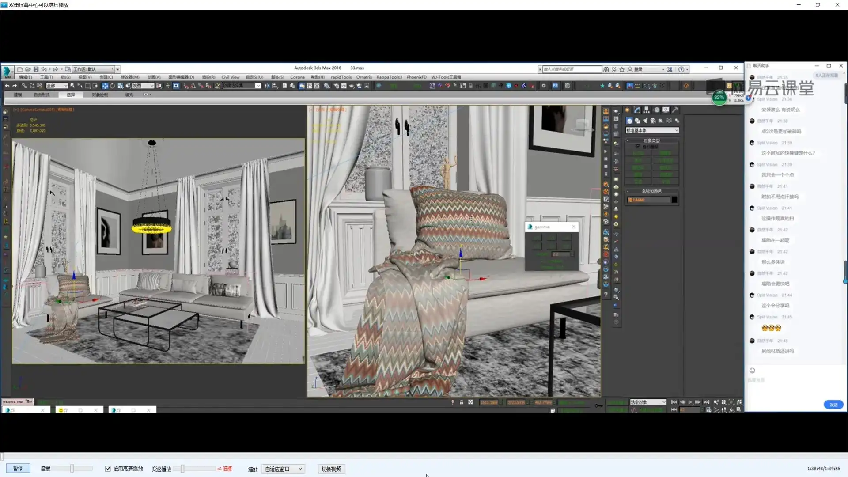Click the Play Animation button in 3ds Max
Viewport: 848px width, 477px height.
tap(690, 402)
